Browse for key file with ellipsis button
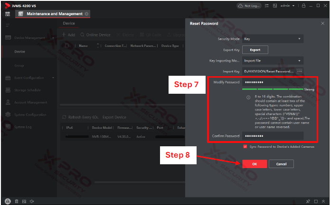This screenshot has width=330, height=205. (300, 71)
